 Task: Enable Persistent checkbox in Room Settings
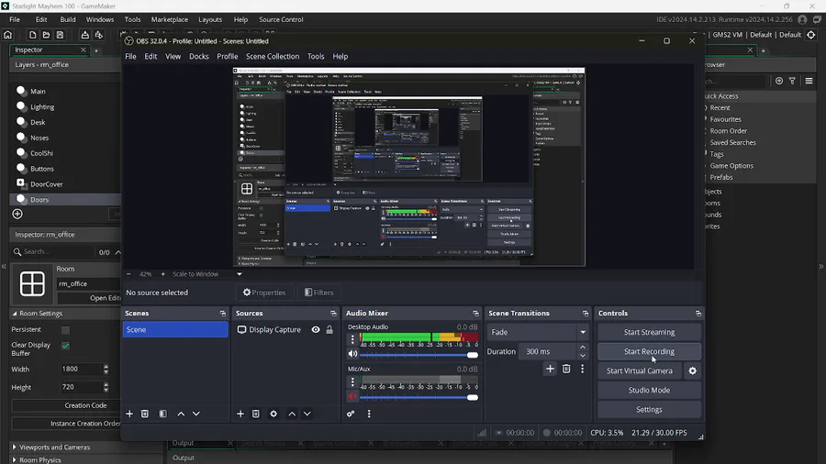coord(65,330)
